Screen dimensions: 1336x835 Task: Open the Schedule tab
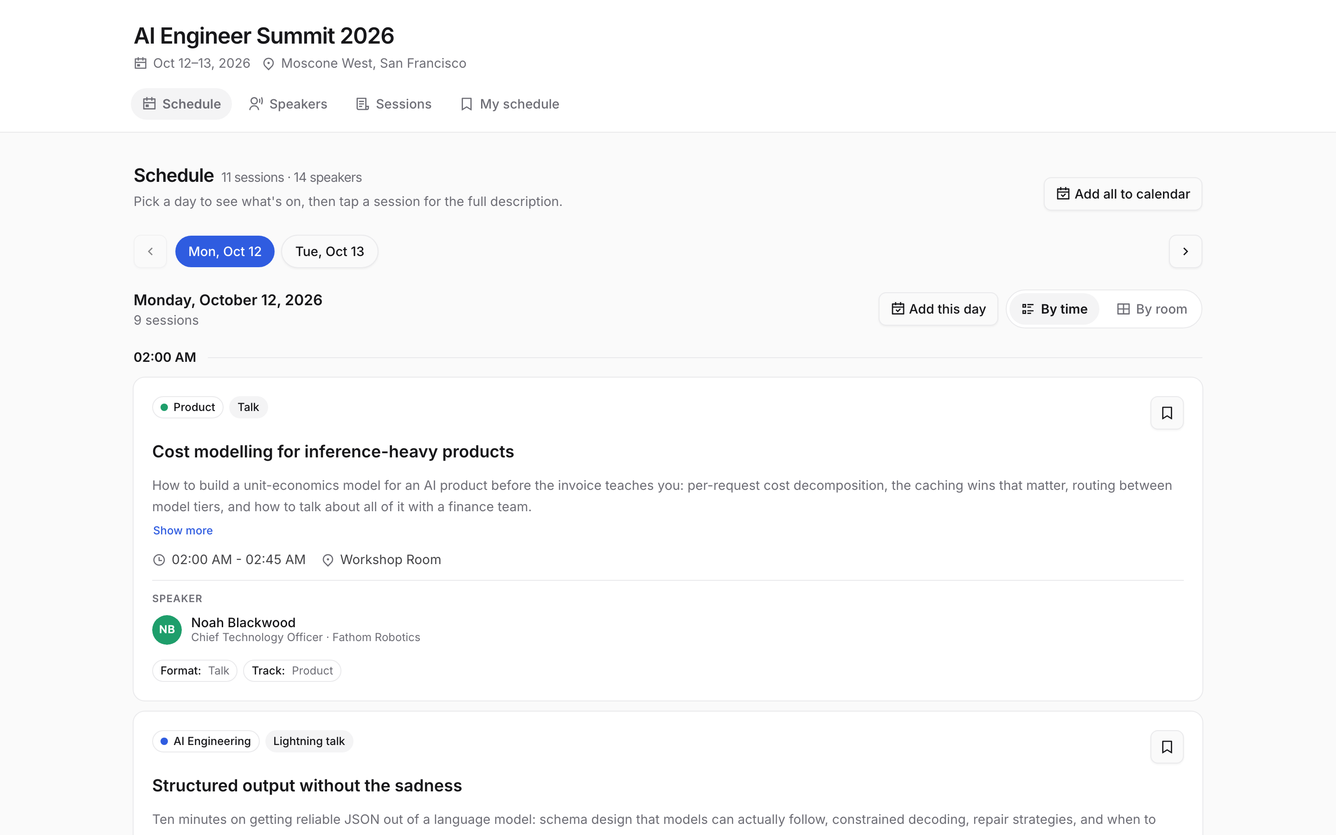click(x=181, y=104)
